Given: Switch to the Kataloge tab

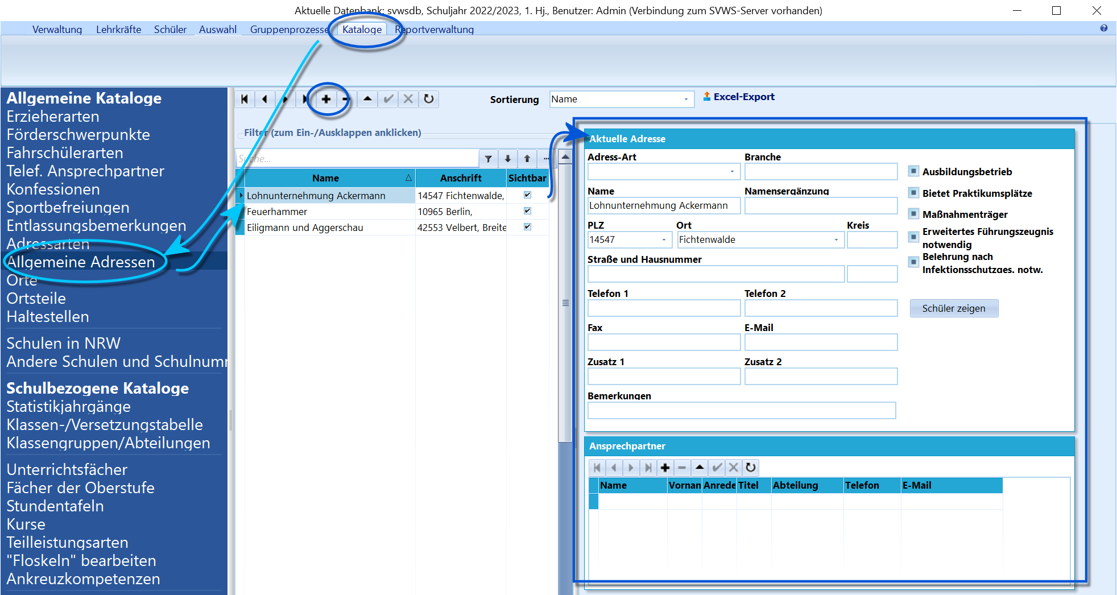Looking at the screenshot, I should point(362,30).
